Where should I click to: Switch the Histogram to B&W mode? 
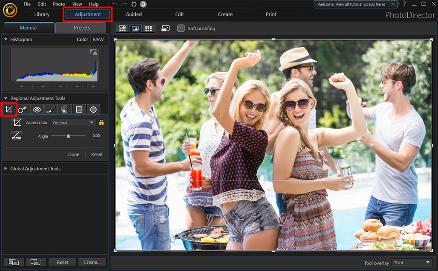(98, 39)
